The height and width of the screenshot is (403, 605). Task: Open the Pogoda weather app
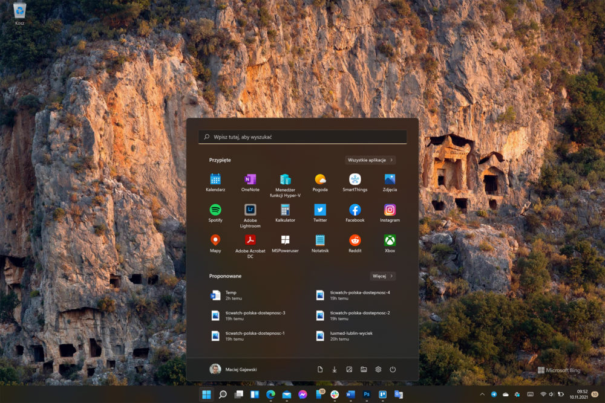320,182
